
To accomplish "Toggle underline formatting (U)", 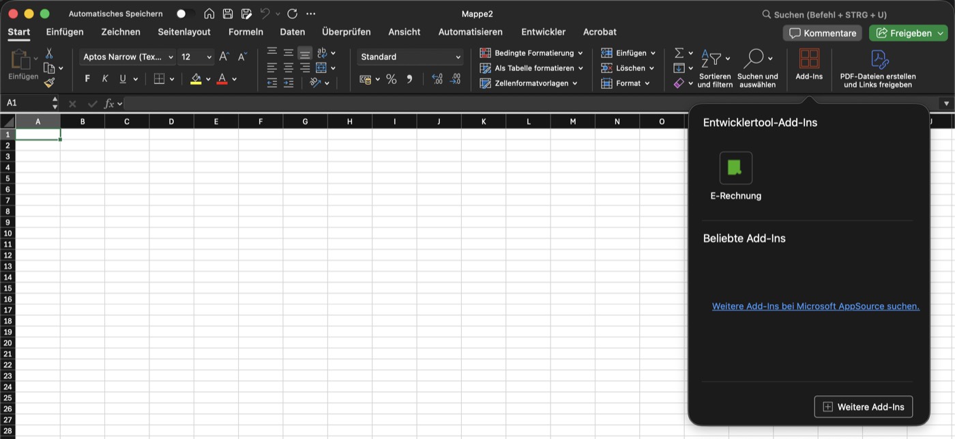I will [123, 79].
